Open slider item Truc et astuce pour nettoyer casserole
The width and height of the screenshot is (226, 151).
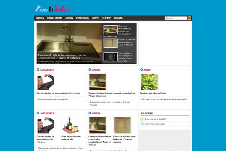click(125, 57)
